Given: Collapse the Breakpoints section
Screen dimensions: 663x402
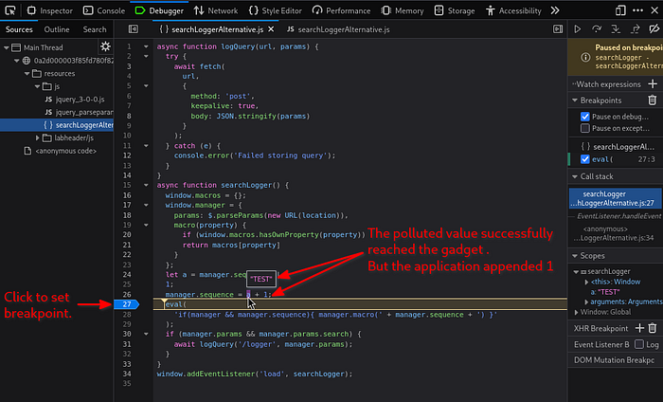Looking at the screenshot, I should coord(575,100).
